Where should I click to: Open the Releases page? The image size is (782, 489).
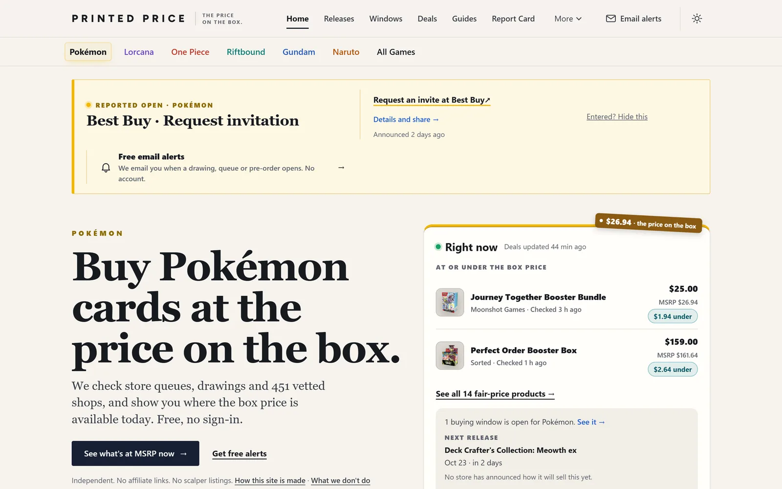click(x=339, y=19)
